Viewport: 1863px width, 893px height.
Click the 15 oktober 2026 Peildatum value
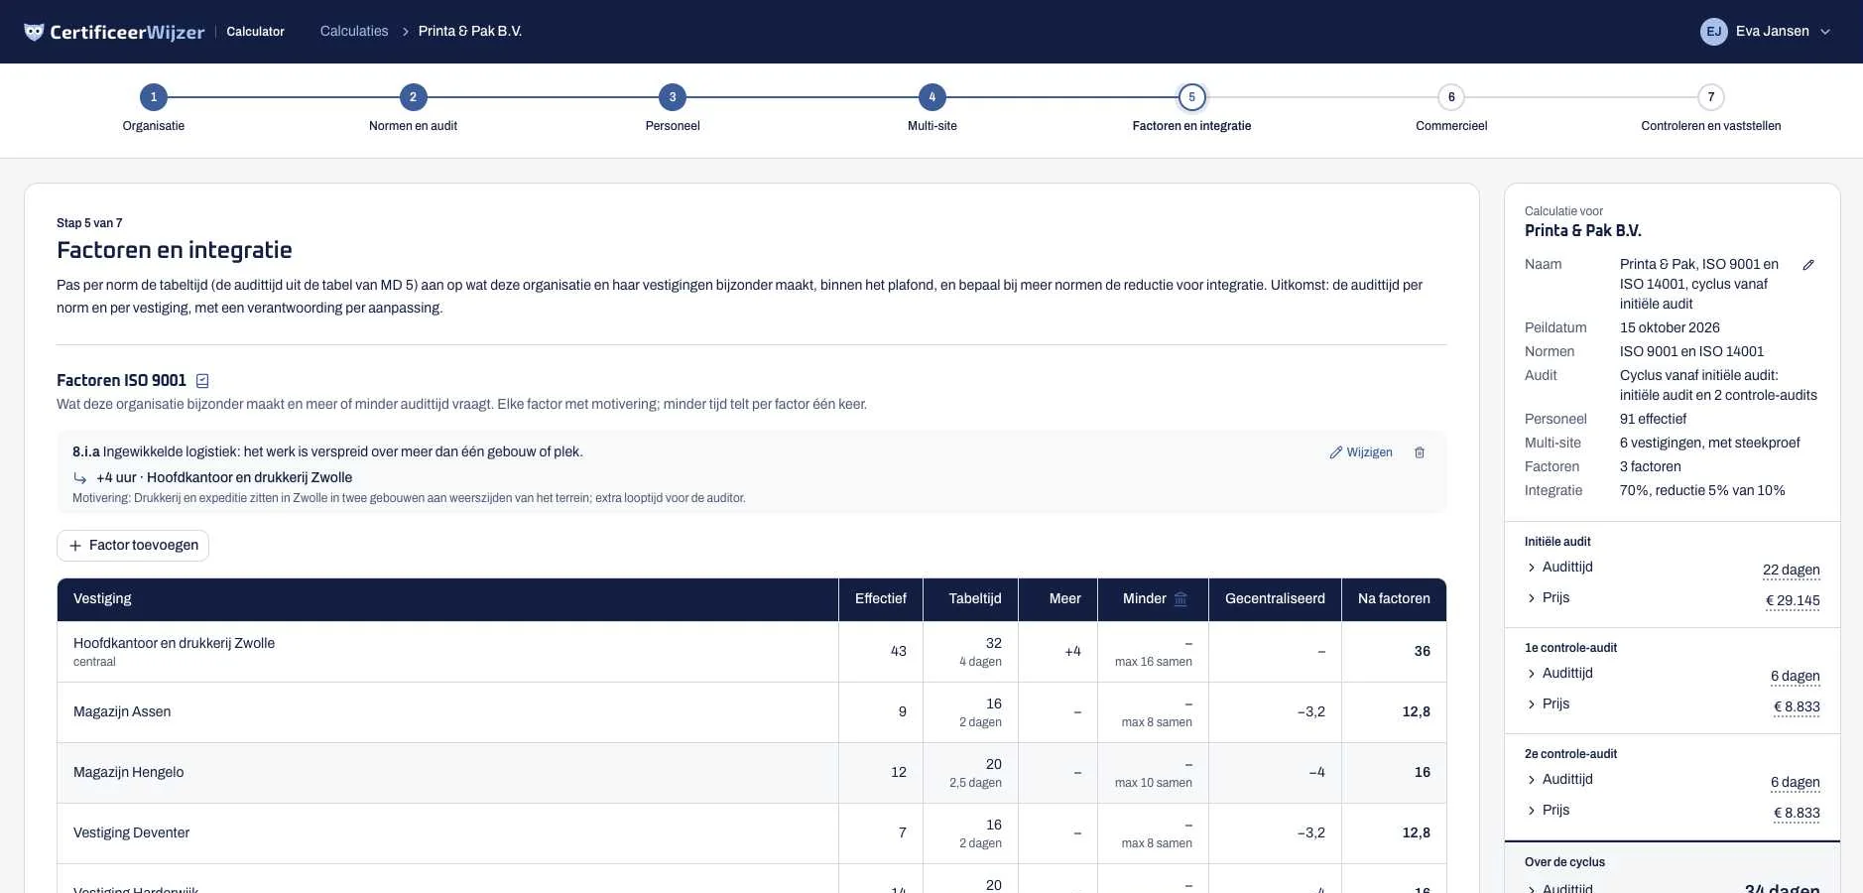[x=1670, y=327]
